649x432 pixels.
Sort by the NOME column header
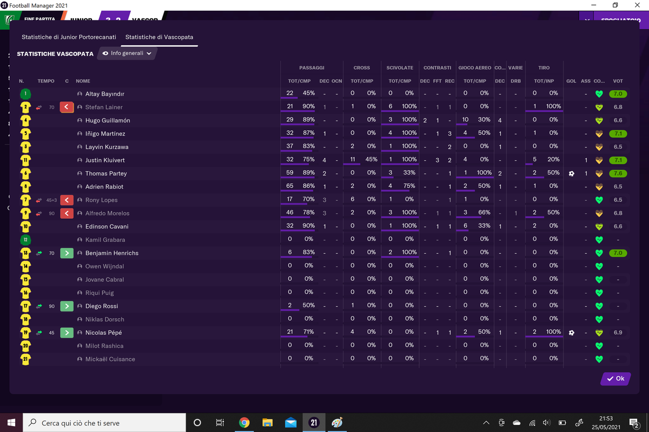coord(83,81)
